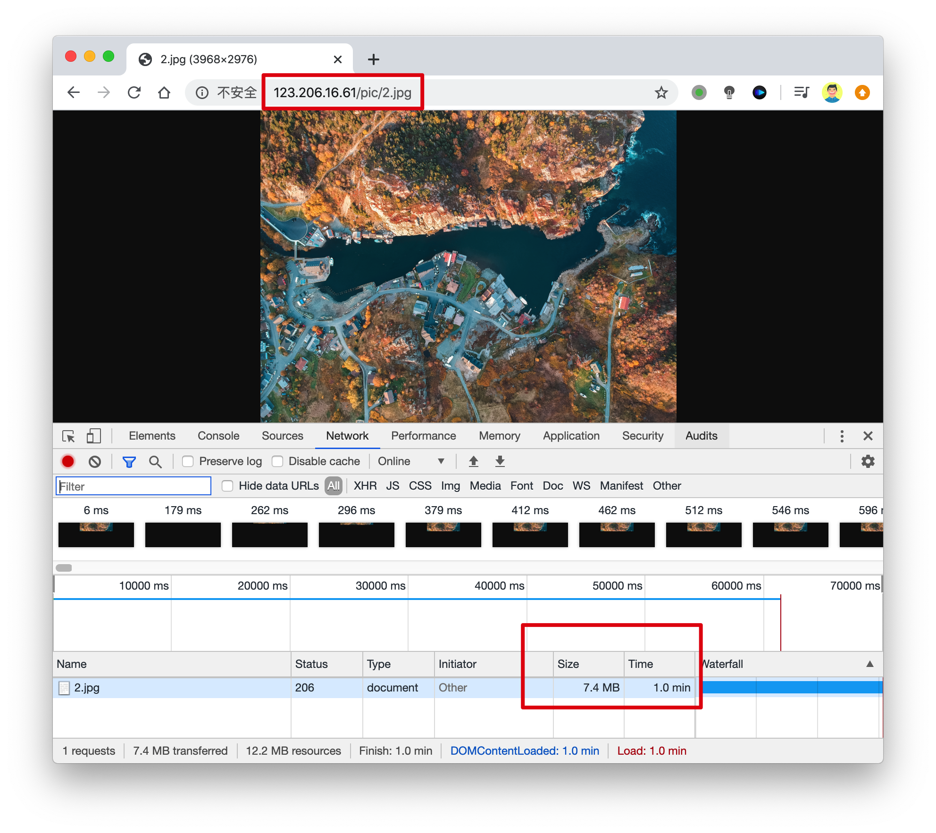Click the network overview timeline at 30000 ms
This screenshot has width=936, height=833.
pos(380,586)
